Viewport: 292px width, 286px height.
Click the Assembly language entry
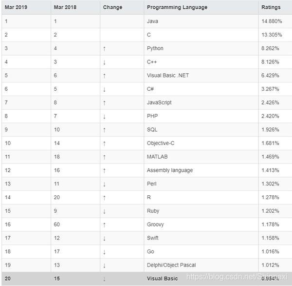170,170
